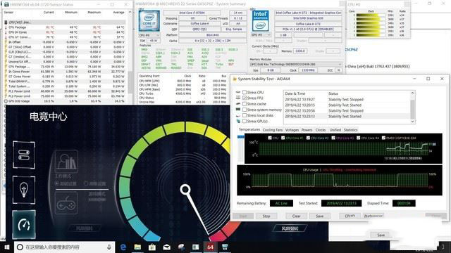Switch to the Statistics tab
The height and width of the screenshot is (253, 451).
(351, 130)
